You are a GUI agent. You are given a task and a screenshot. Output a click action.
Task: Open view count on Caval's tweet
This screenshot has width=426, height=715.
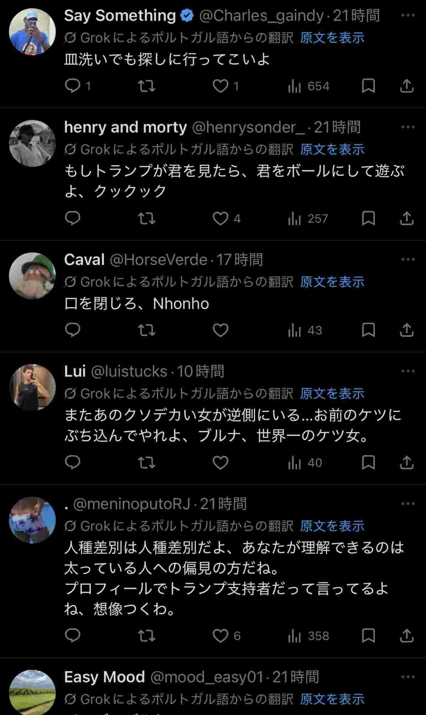(305, 330)
